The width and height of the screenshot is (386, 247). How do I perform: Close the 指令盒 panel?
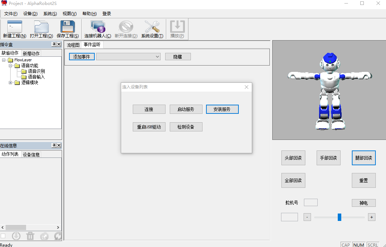[x=59, y=44]
